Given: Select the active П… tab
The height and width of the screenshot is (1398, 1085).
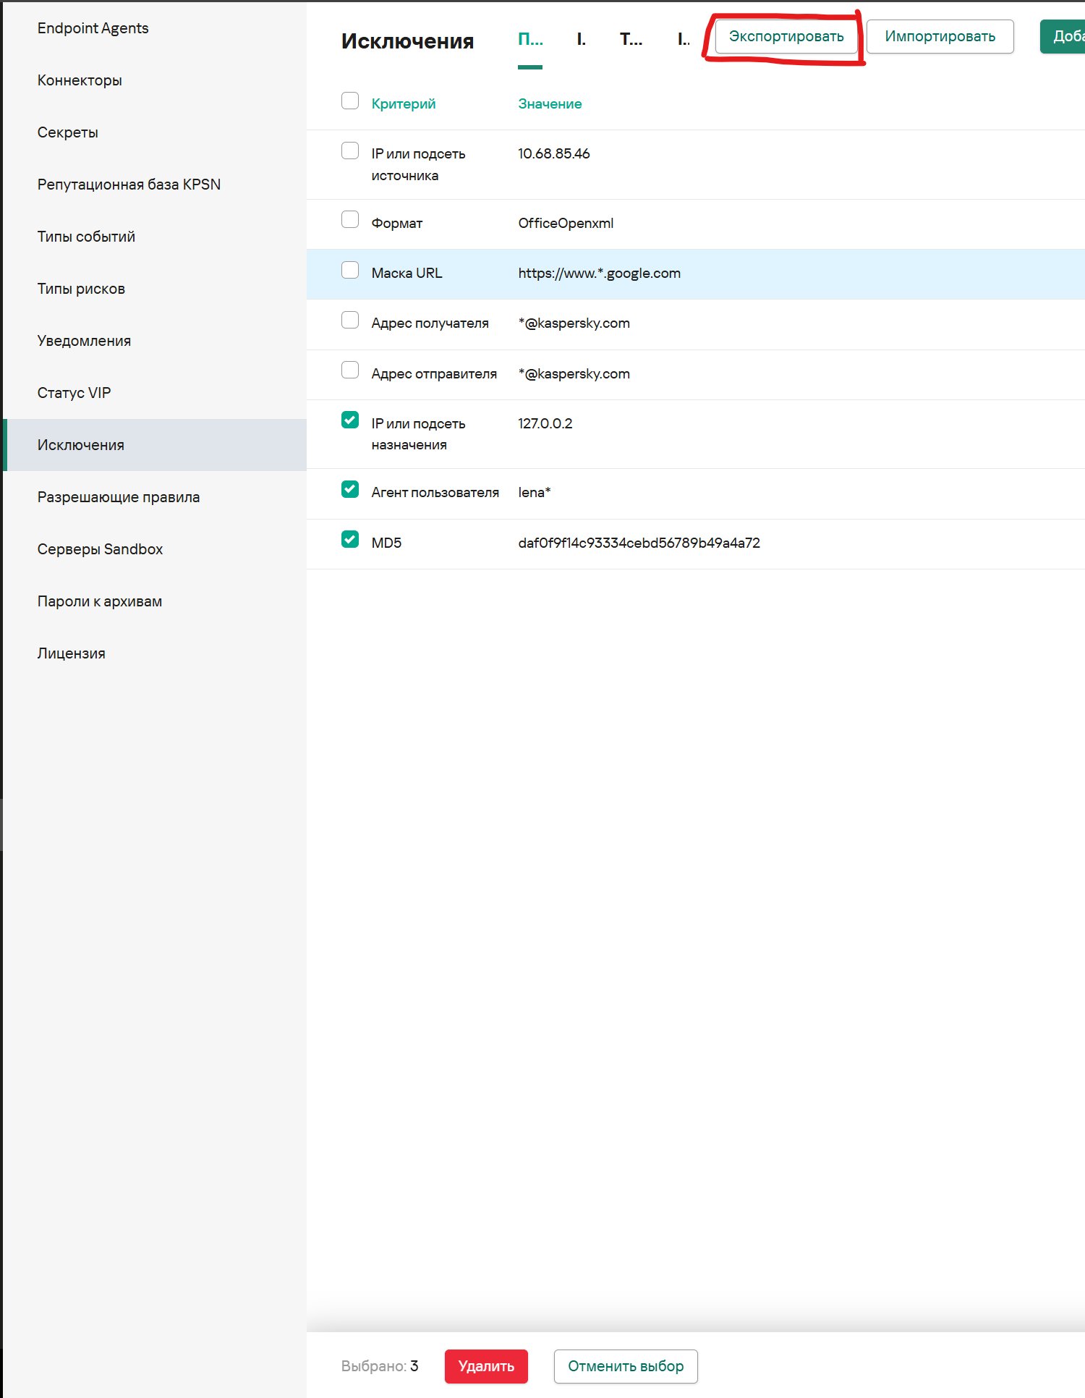Looking at the screenshot, I should [529, 40].
